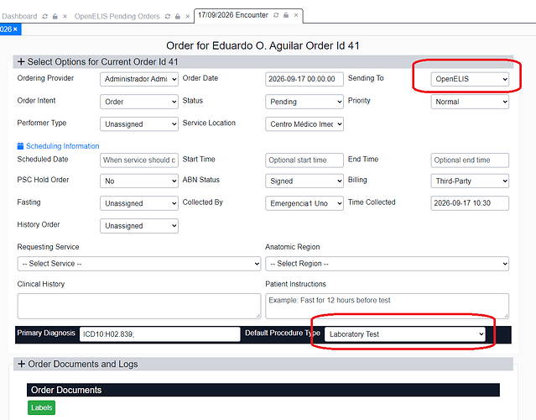
Task: Close the 17/09/2026 Encounter tab
Action: tap(296, 15)
